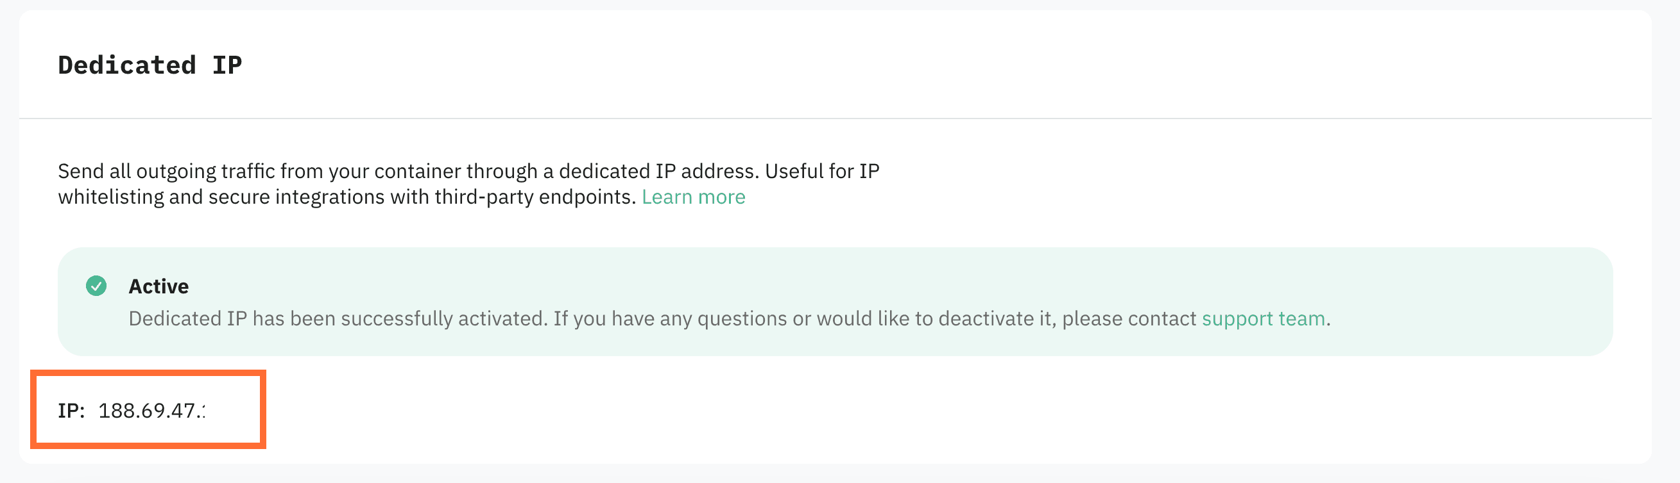Click the Dedicated IP heading

(150, 64)
